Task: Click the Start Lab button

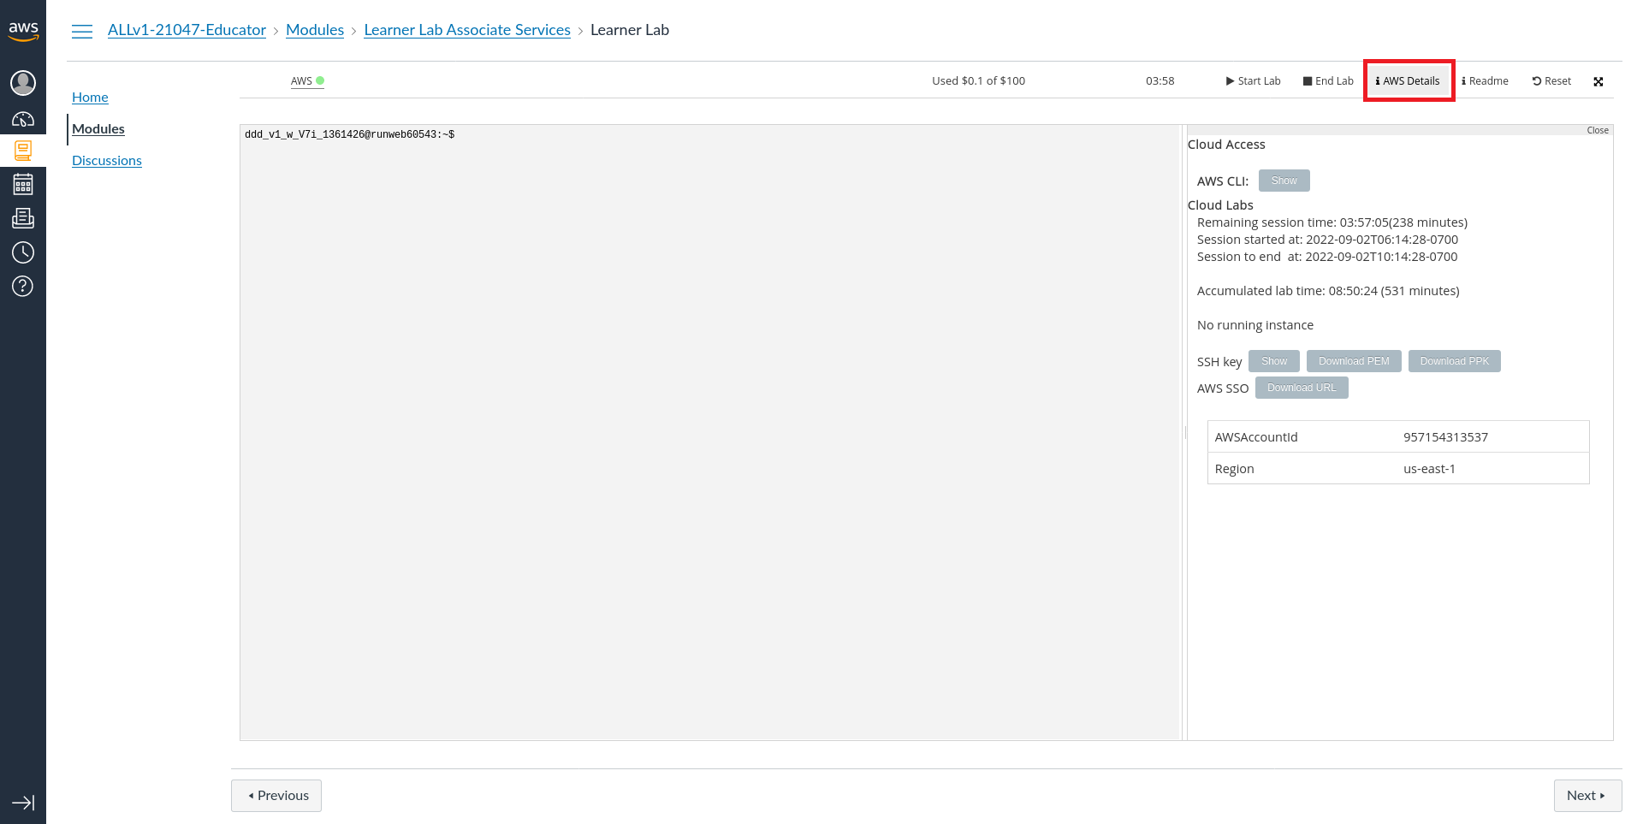Action: tap(1253, 81)
